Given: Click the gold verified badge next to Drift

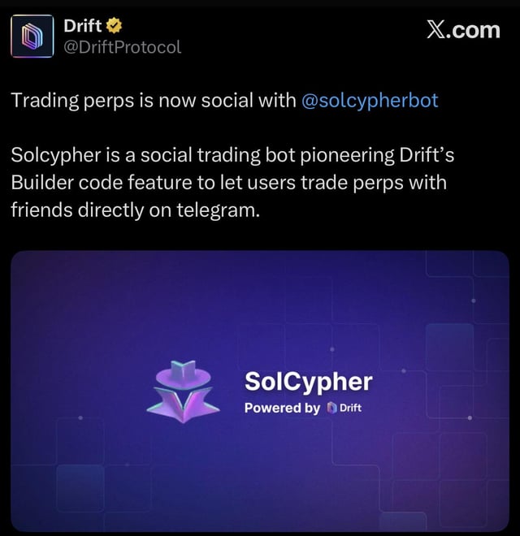Looking at the screenshot, I should click(114, 26).
